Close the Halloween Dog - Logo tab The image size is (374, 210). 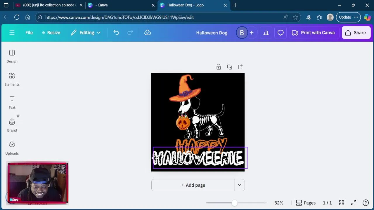(x=225, y=5)
